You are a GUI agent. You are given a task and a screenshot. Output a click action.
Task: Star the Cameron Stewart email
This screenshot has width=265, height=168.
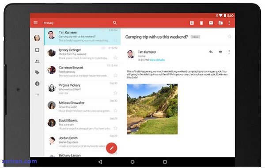(x=115, y=75)
